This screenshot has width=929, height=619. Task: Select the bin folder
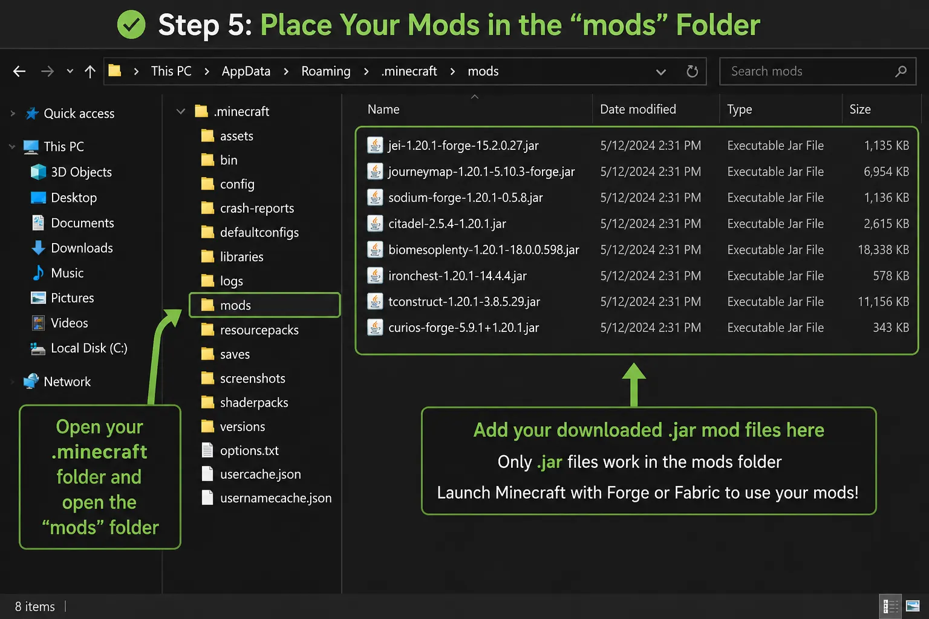click(219, 160)
